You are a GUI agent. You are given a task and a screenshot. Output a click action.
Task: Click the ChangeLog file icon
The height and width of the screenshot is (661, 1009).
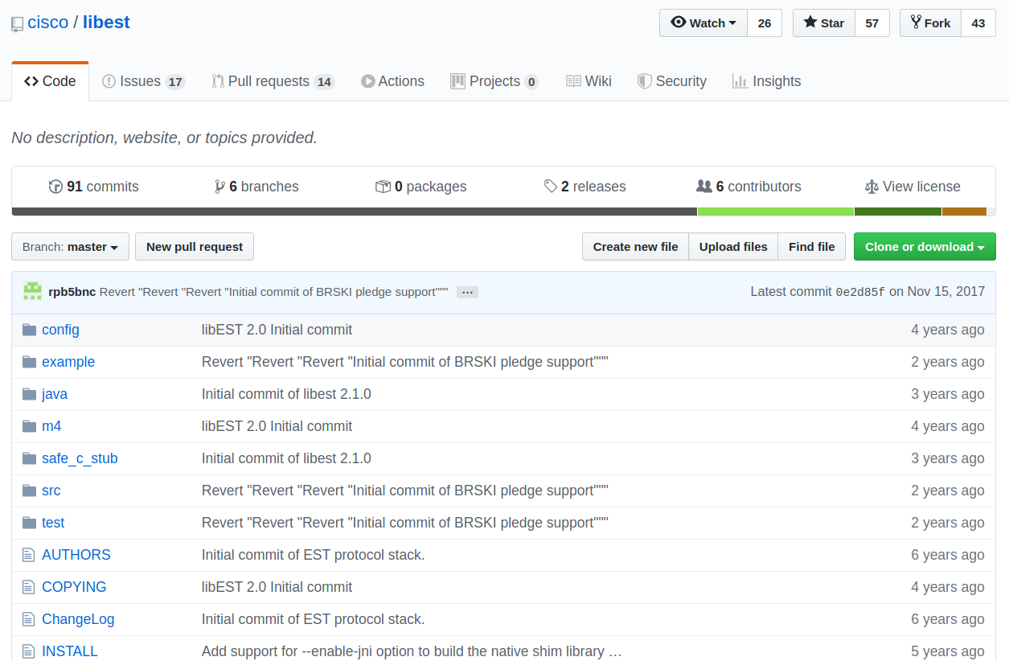point(29,619)
